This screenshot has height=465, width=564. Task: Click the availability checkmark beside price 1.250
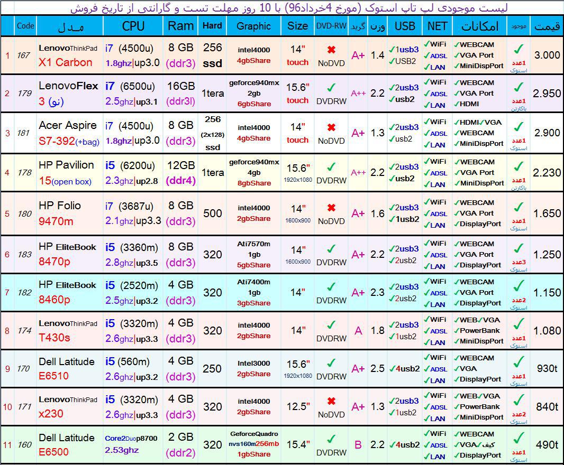(518, 248)
